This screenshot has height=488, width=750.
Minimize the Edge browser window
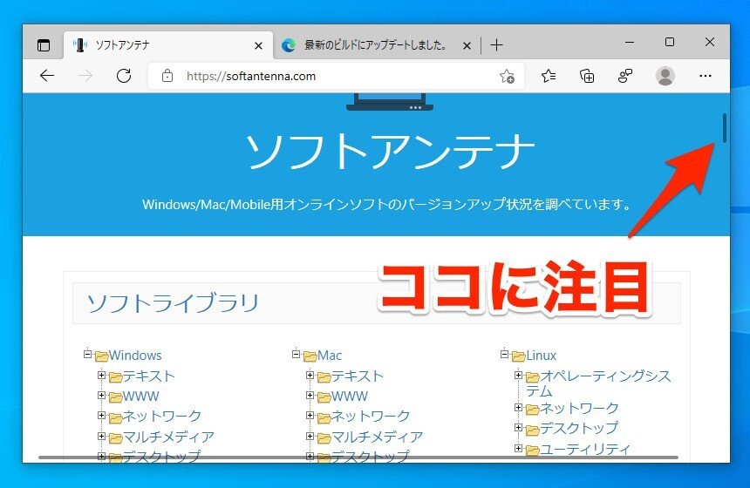coord(630,43)
